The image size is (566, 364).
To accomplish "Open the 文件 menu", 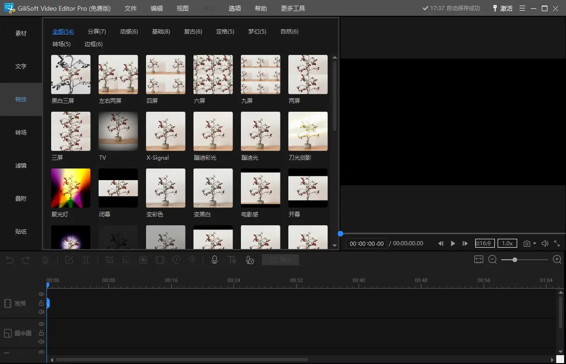I will click(131, 8).
